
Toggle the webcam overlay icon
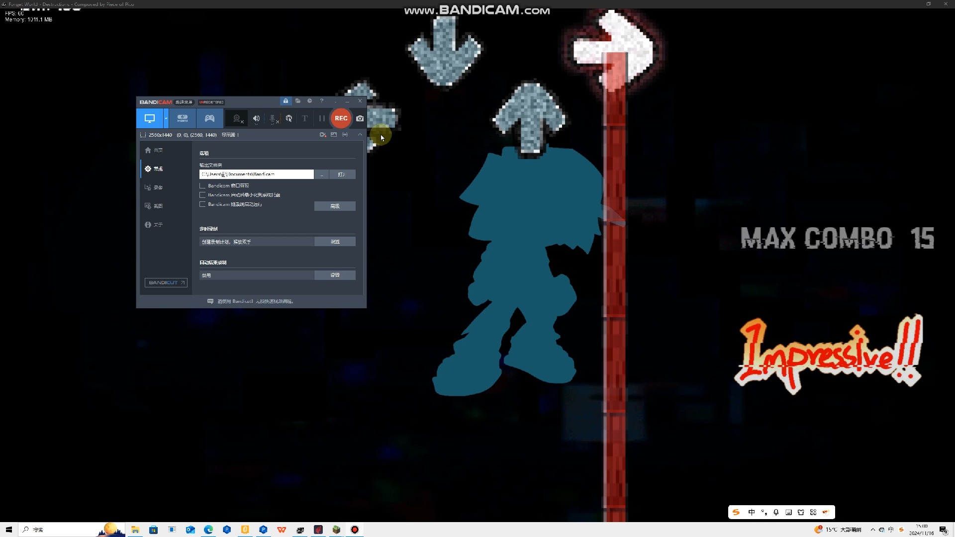(238, 118)
